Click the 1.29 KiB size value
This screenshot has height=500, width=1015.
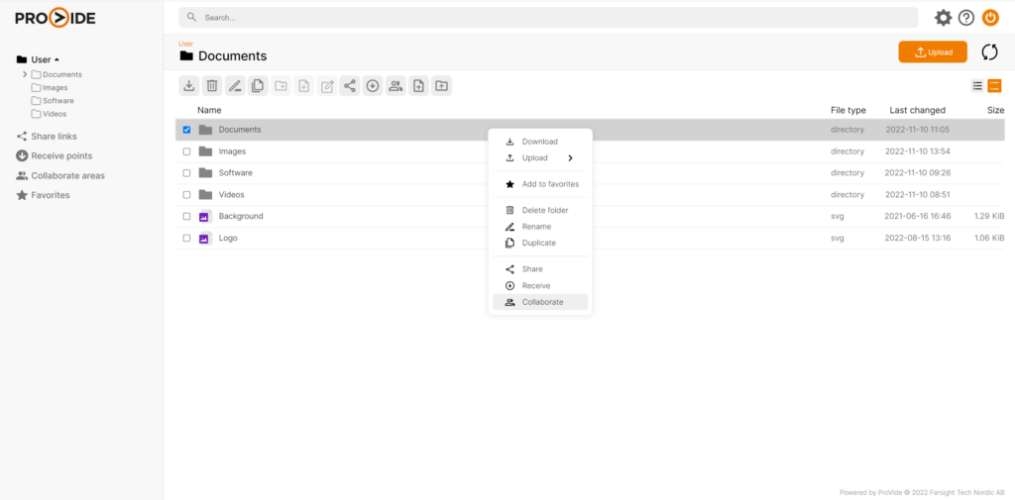989,216
